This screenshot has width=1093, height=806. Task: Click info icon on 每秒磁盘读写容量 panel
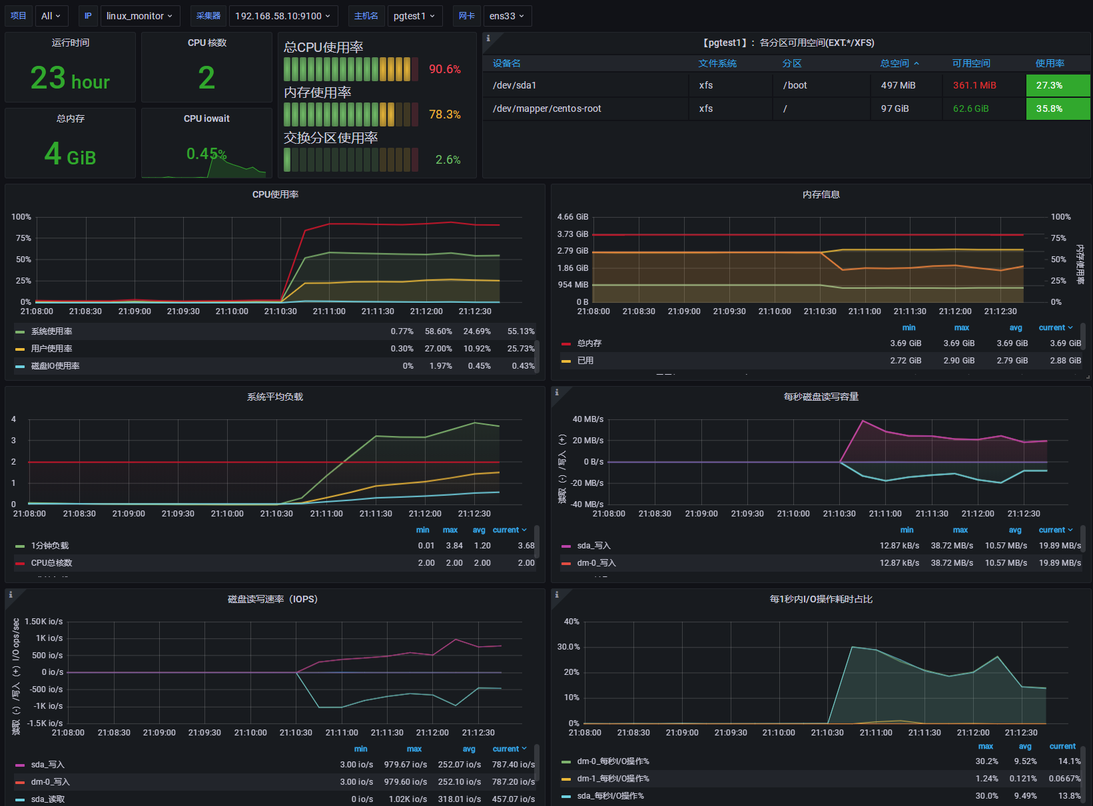click(557, 393)
